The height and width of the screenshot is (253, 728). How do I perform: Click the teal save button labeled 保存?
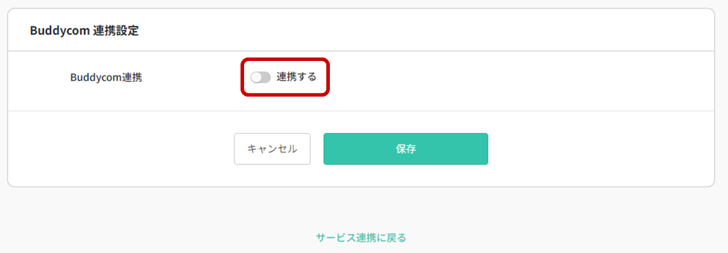pos(405,149)
